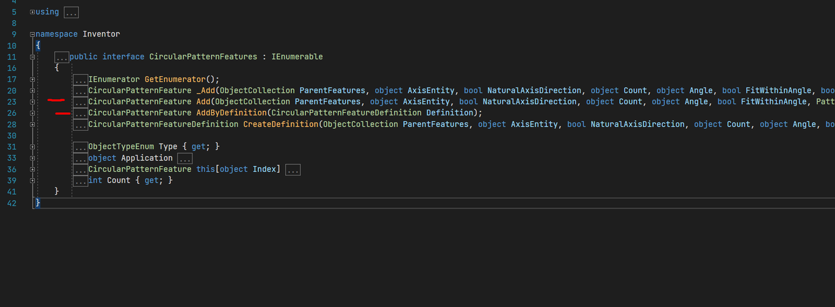Click the 'Definition' parameter name in AddByDefinition
This screenshot has height=307, width=835.
(x=449, y=113)
